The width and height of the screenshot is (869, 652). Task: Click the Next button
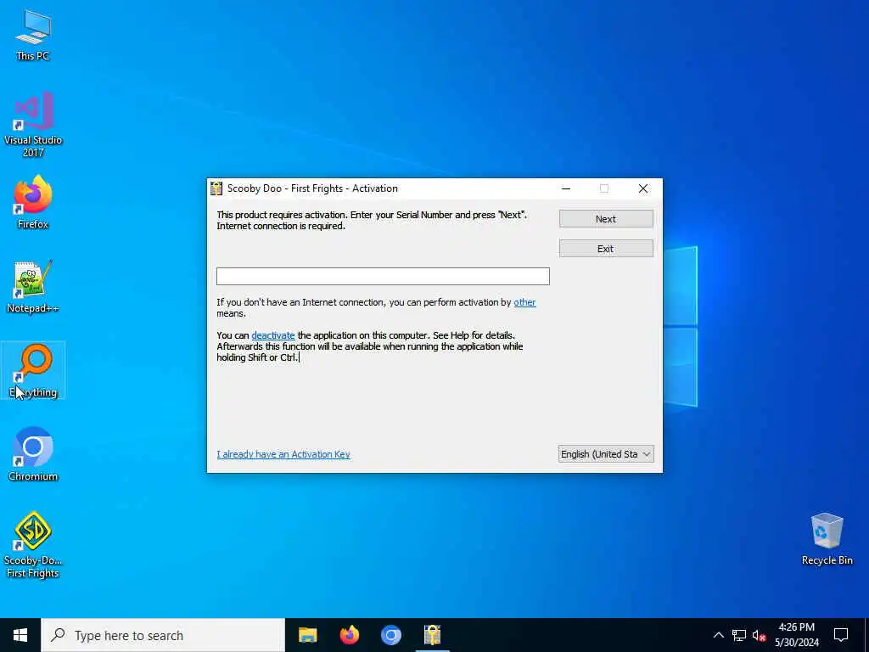click(606, 219)
